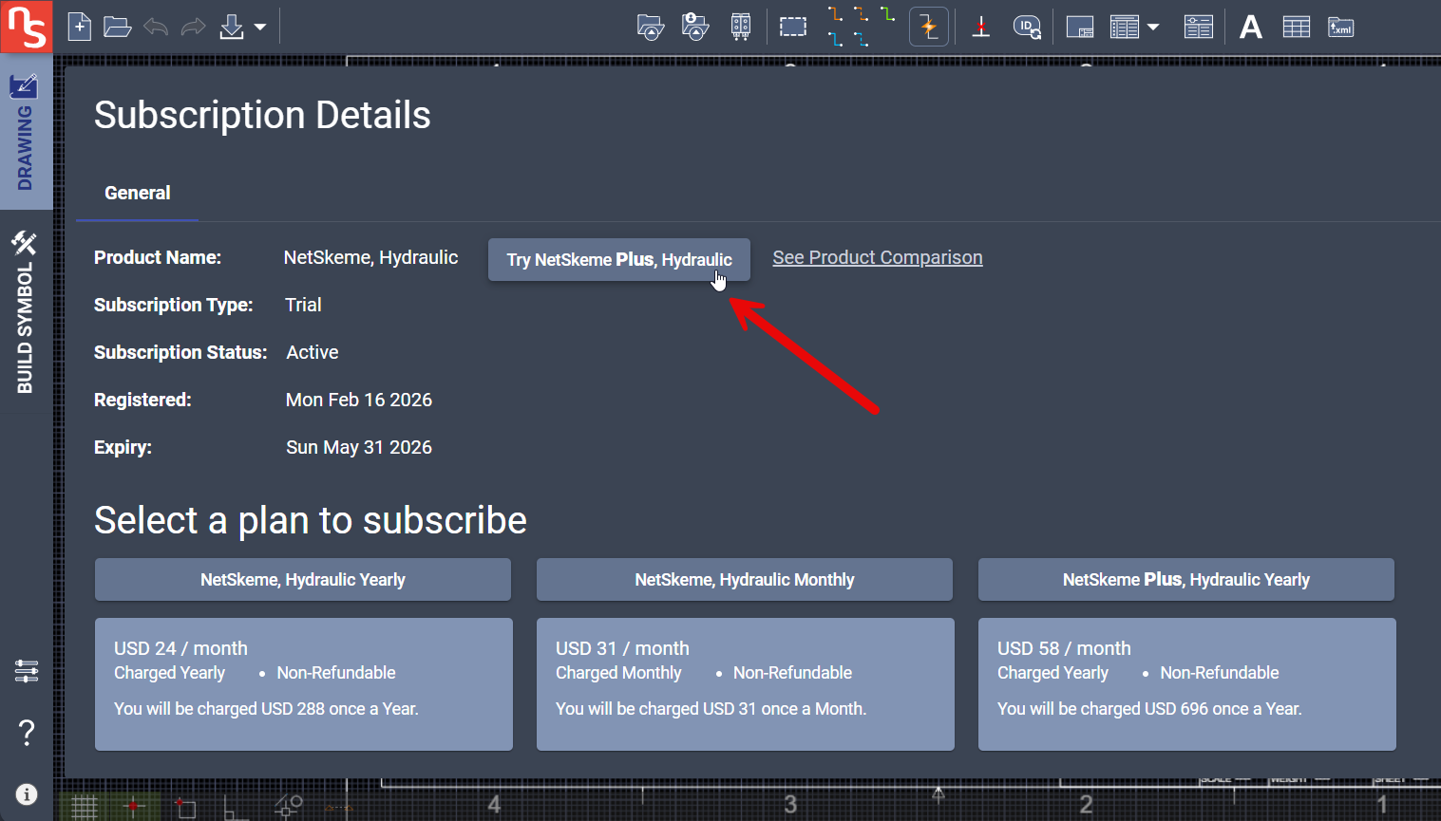The height and width of the screenshot is (821, 1441).
Task: Undo the last action
Action: pyautogui.click(x=156, y=27)
